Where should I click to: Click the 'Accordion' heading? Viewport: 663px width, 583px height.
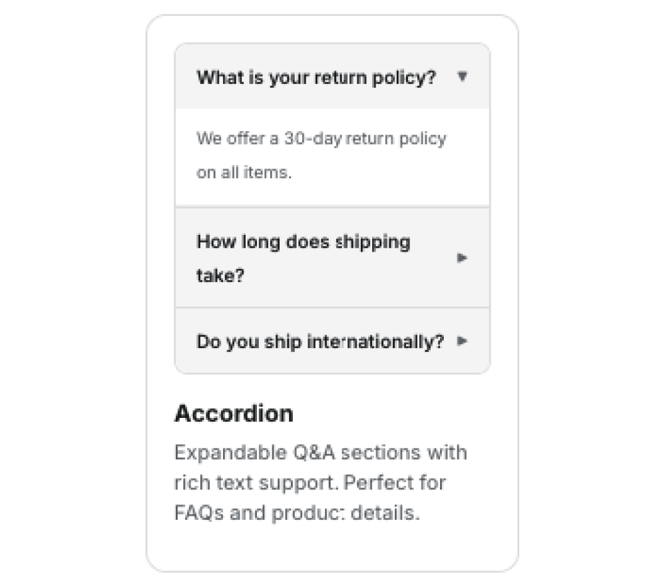click(233, 413)
